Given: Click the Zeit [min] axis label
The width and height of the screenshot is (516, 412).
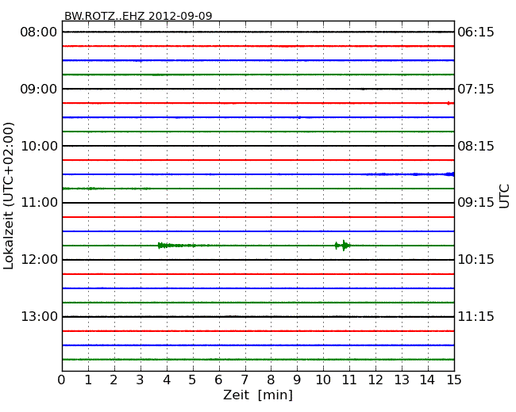Looking at the screenshot, I should click(x=258, y=395).
